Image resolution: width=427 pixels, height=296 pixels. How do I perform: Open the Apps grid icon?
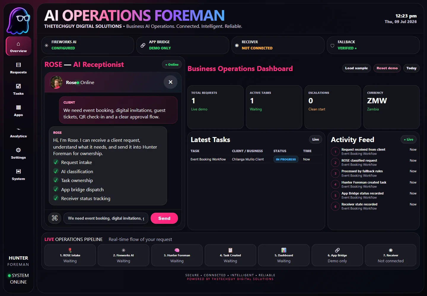pos(18,107)
